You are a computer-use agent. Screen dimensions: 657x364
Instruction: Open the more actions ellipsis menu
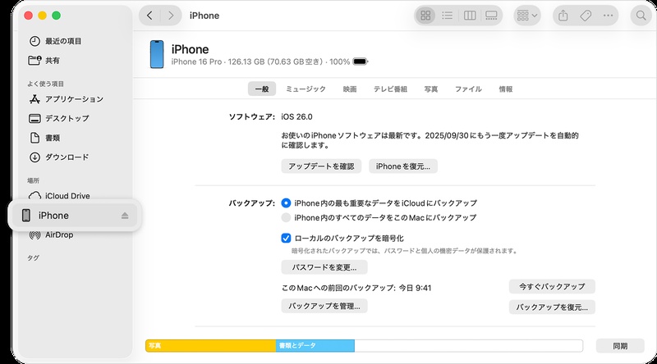tap(608, 16)
